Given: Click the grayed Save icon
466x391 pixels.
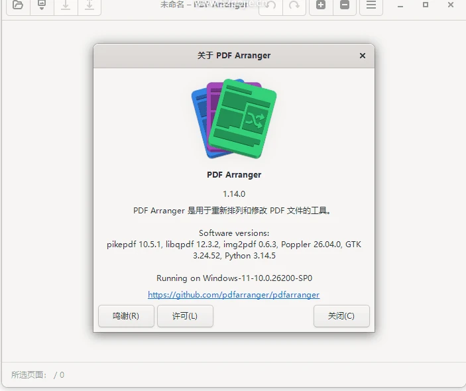Looking at the screenshot, I should (66, 5).
